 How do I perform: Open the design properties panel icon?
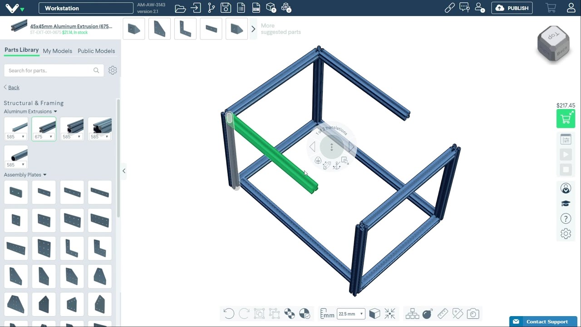click(566, 139)
